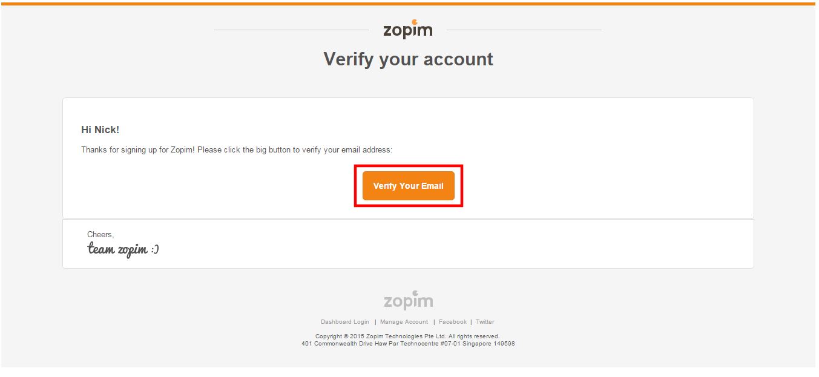Click the Thanks for signing up sentence
The image size is (819, 377).
237,149
